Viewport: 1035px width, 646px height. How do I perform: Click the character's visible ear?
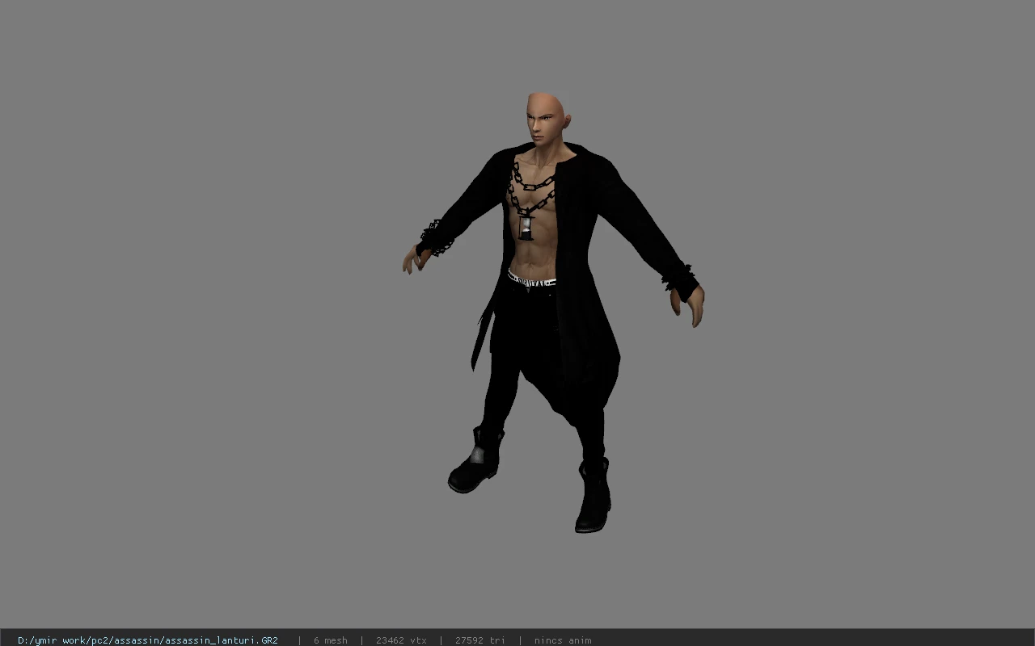(567, 121)
